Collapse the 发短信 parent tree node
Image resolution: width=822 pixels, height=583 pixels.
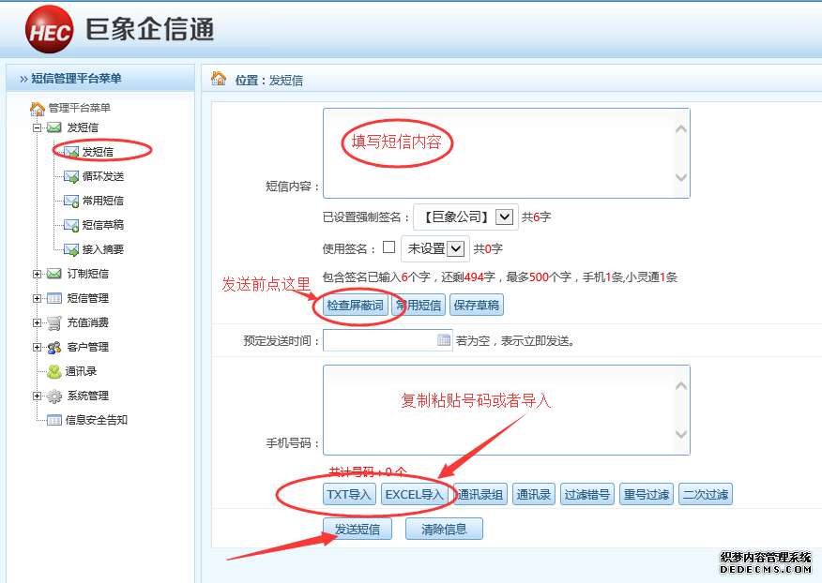point(38,127)
